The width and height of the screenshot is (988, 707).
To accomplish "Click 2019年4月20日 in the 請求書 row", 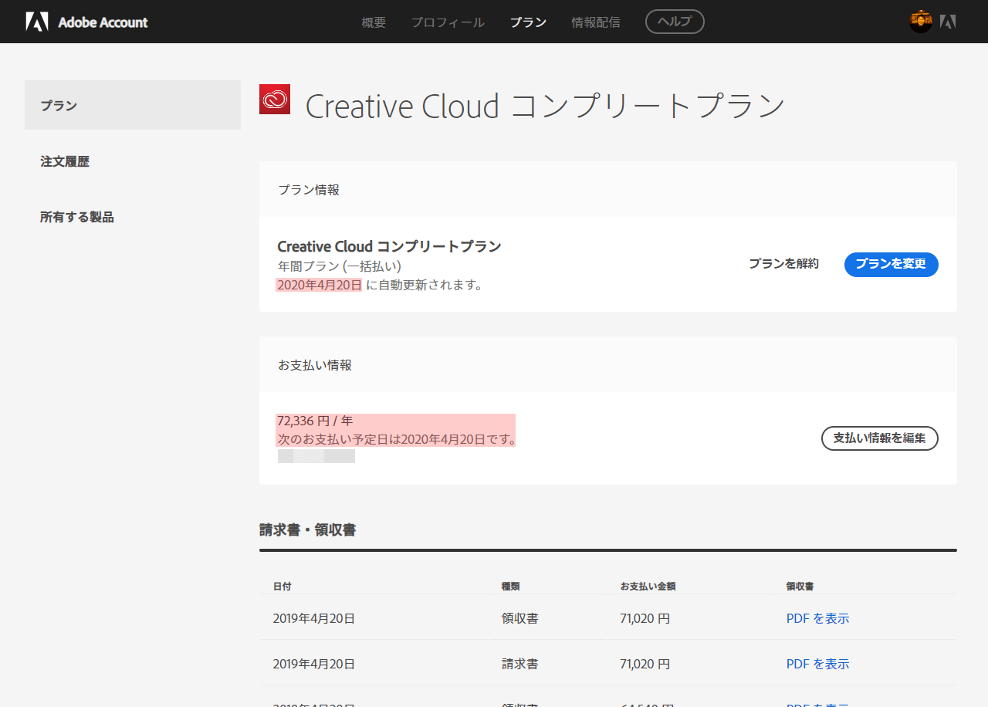I will (x=314, y=664).
